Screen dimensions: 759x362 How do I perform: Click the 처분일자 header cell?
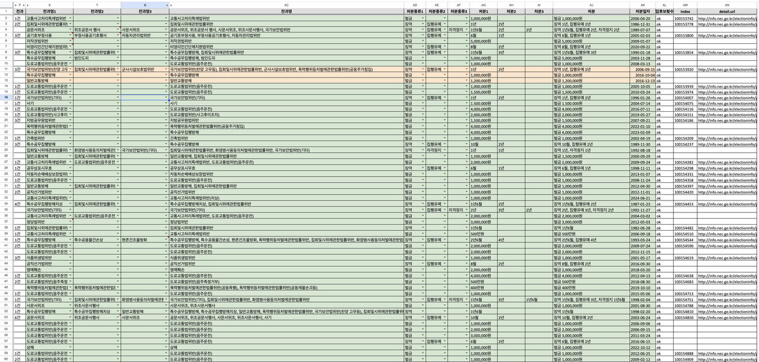tap(642, 11)
